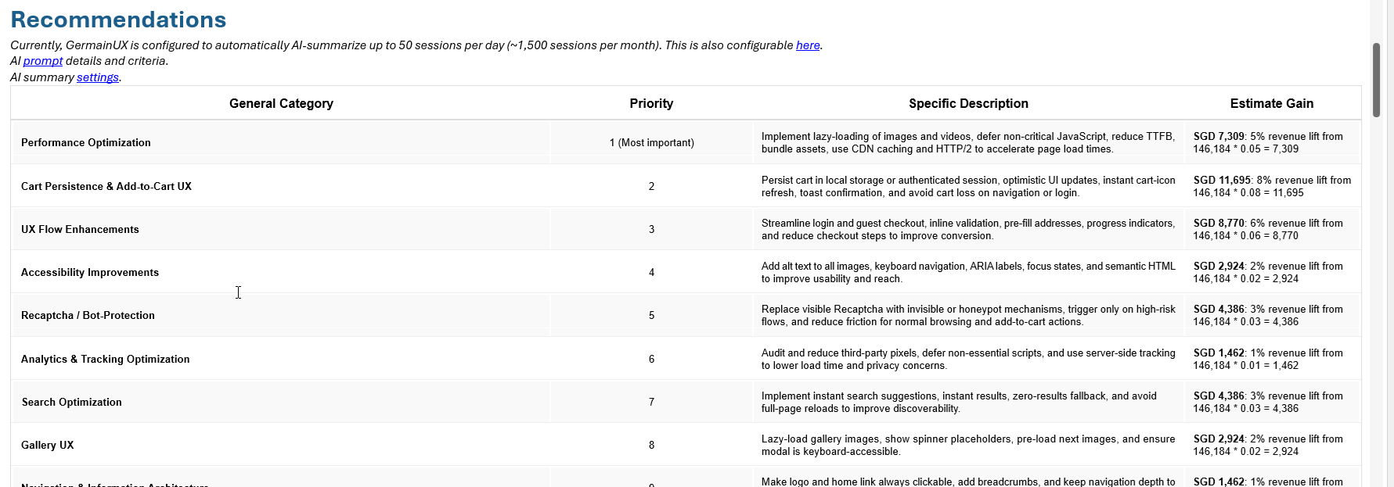1394x487 pixels.
Task: Select the Cart Persistence & Add-to-Cart UX cell
Action: point(106,186)
